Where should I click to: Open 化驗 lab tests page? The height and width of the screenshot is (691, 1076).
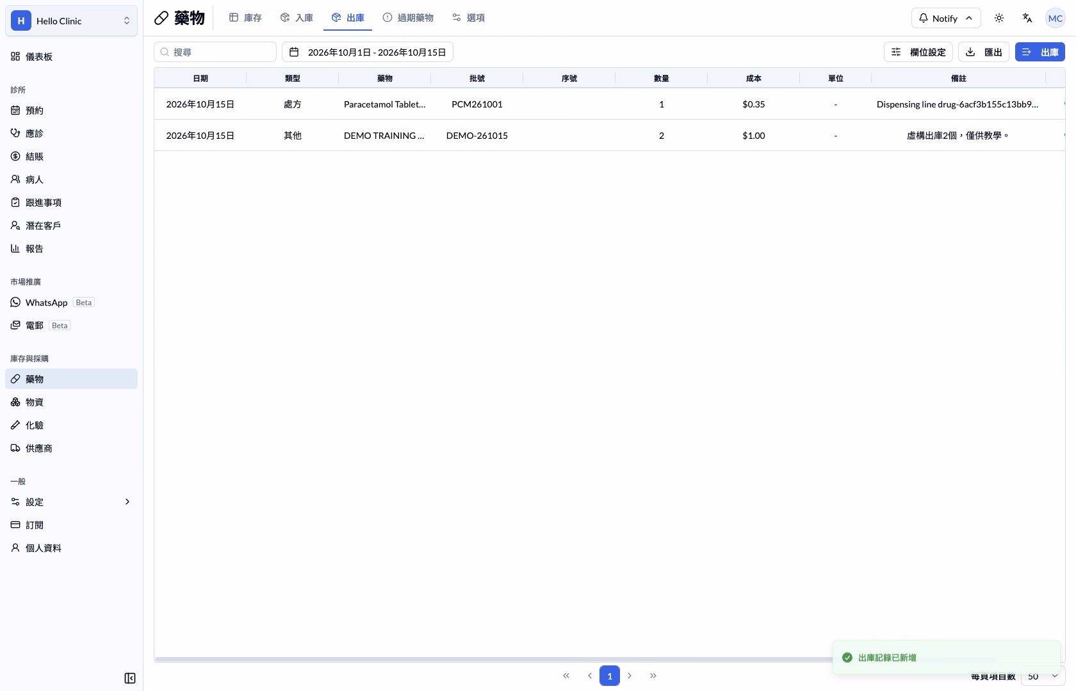coord(71,425)
